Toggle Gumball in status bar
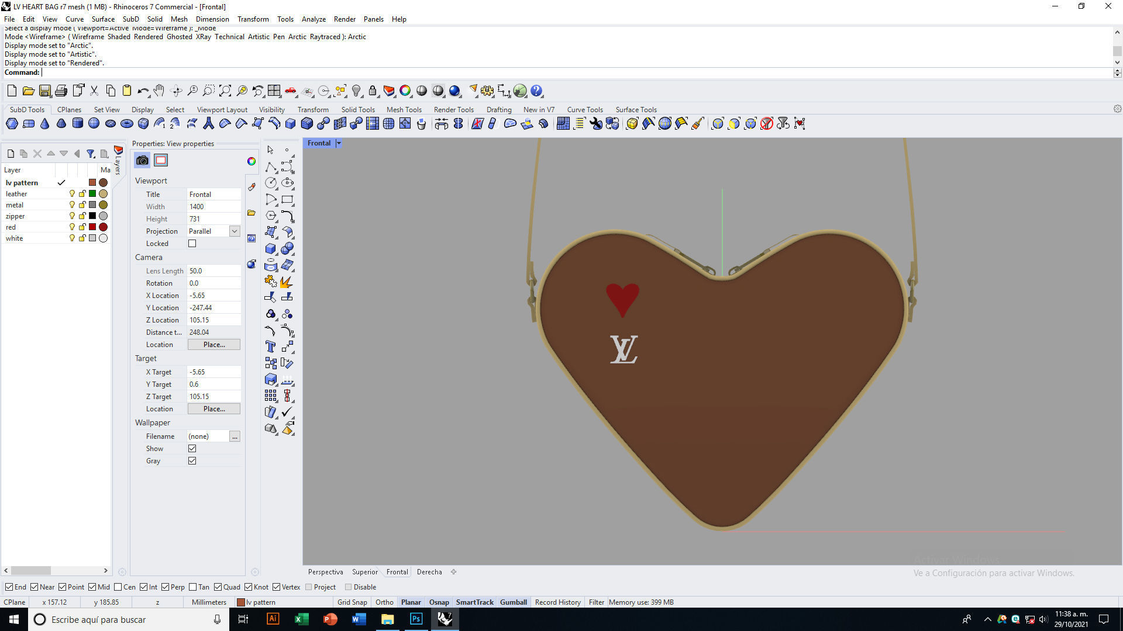Screen dimensions: 1123x631 (514, 602)
